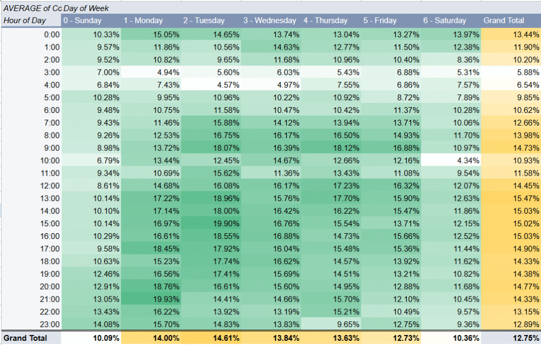Viewport: 541px width, 345px height.
Task: Click the "2 - Tuesday" column header
Action: pos(204,21)
